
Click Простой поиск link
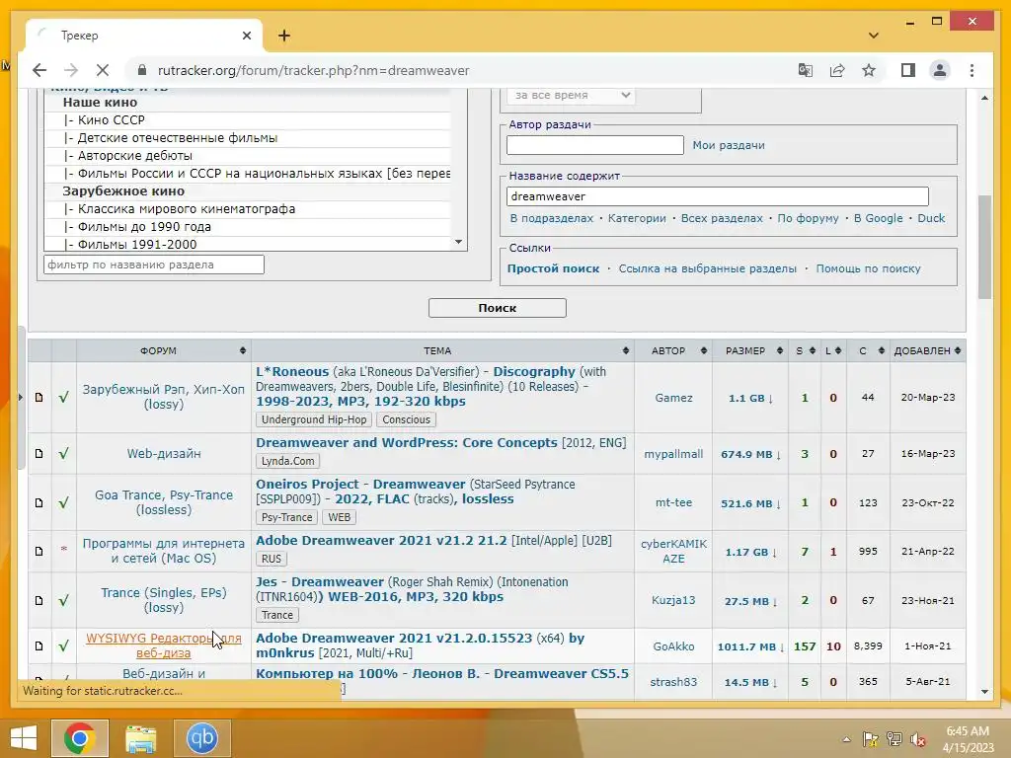coord(553,268)
